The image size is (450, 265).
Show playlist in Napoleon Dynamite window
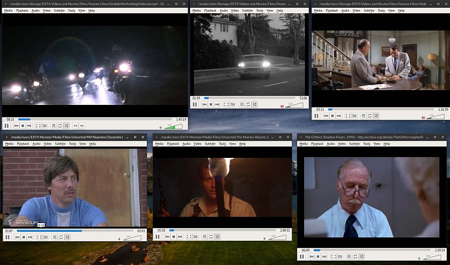[x=55, y=237]
